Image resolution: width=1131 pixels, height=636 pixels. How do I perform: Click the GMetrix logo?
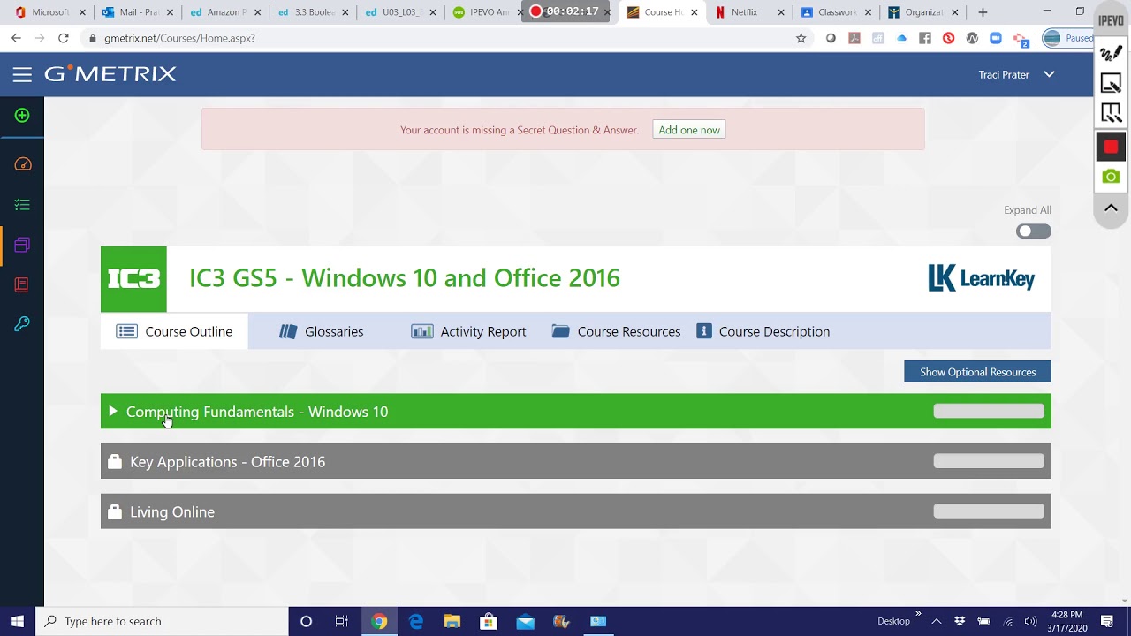[x=110, y=74]
